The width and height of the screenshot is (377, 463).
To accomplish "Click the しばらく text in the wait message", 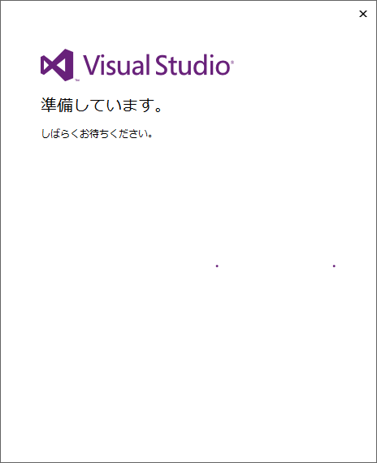I will 60,134.
